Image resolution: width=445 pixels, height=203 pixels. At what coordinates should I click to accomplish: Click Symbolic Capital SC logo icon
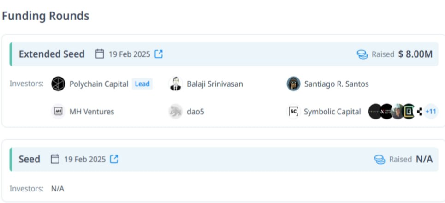pos(293,112)
